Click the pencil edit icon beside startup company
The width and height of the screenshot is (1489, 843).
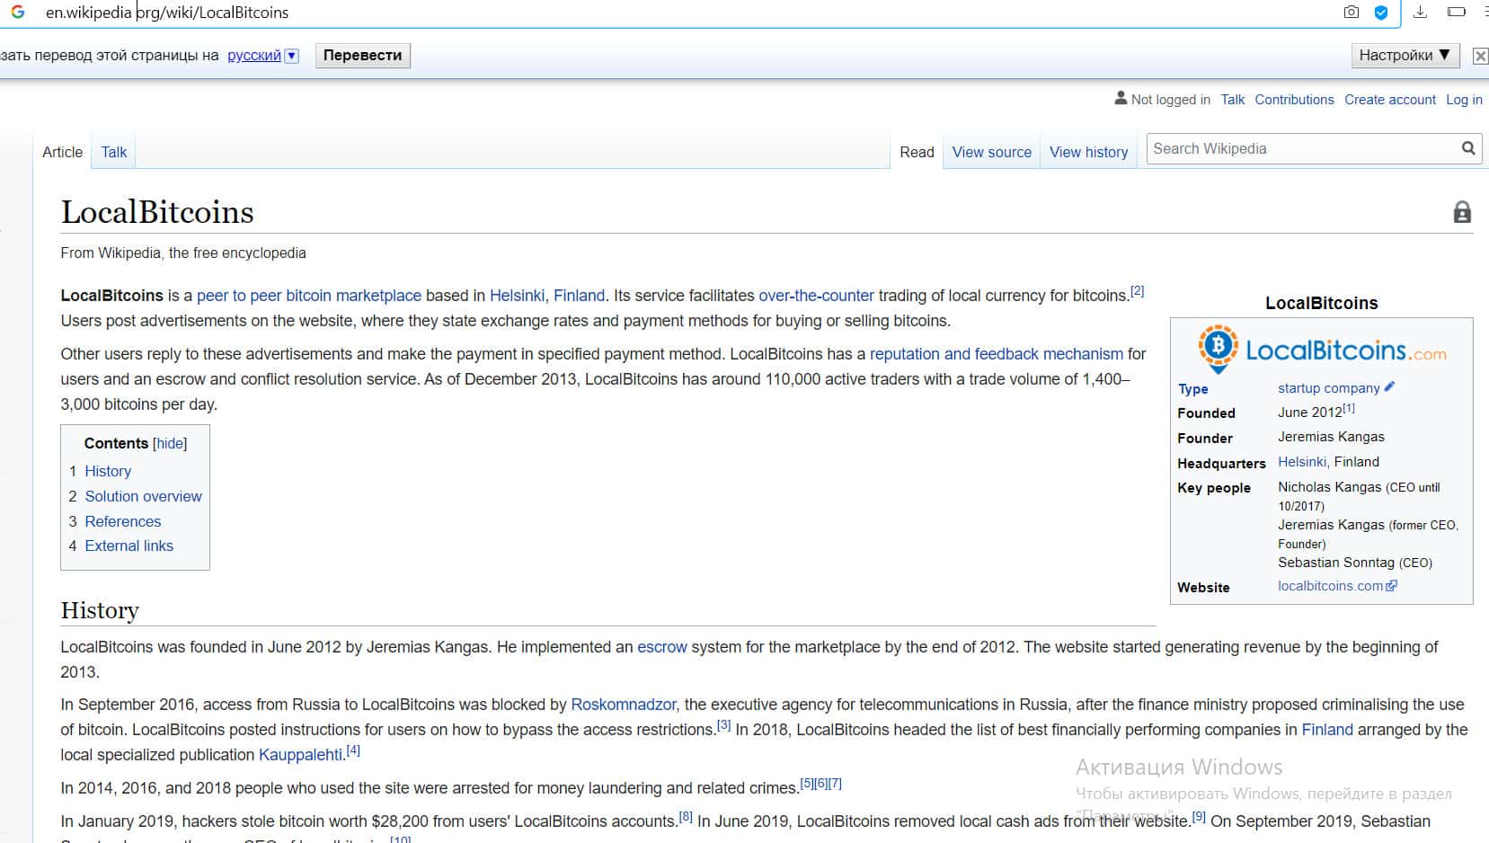point(1389,387)
